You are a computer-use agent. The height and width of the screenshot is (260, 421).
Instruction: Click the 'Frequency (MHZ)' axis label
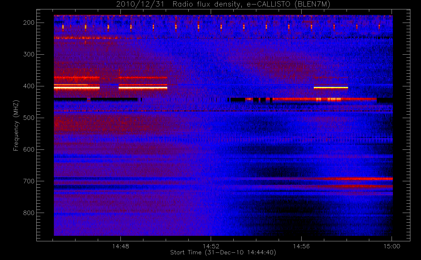pyautogui.click(x=16, y=125)
